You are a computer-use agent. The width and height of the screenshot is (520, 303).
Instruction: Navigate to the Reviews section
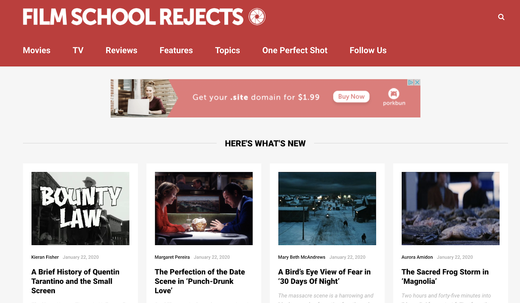121,50
